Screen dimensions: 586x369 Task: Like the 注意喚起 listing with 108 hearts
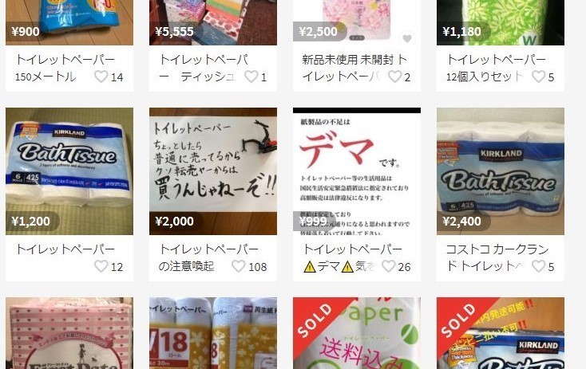(239, 266)
